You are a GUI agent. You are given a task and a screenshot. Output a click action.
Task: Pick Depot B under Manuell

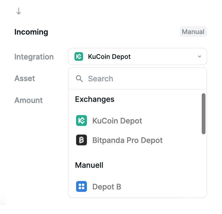[x=138, y=186]
